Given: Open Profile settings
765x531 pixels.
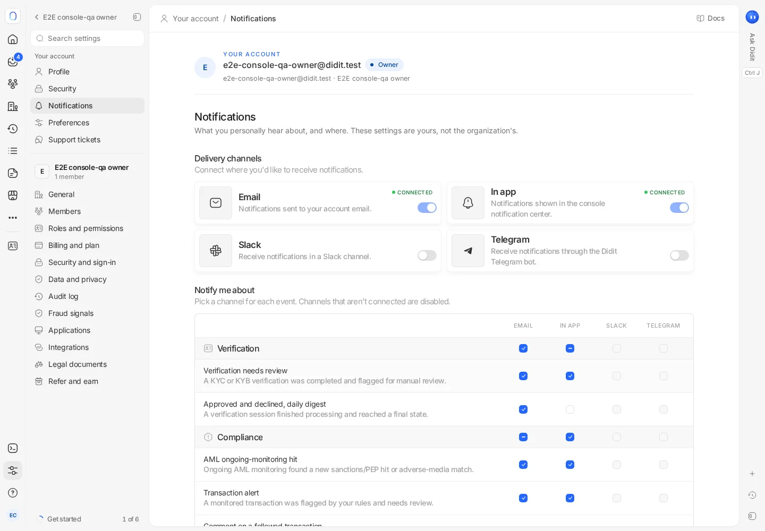Looking at the screenshot, I should (x=87, y=72).
